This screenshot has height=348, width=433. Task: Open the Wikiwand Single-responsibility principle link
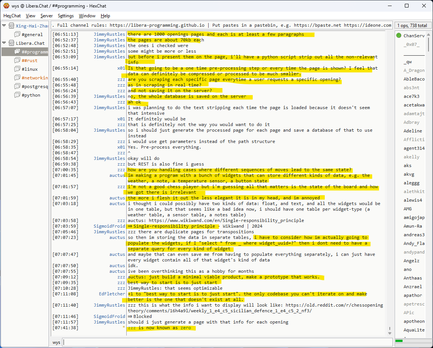(x=226, y=220)
